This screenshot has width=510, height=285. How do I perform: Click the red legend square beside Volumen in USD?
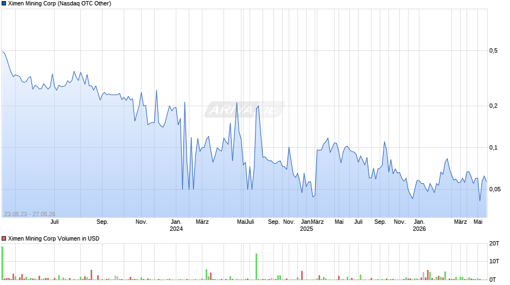4,238
